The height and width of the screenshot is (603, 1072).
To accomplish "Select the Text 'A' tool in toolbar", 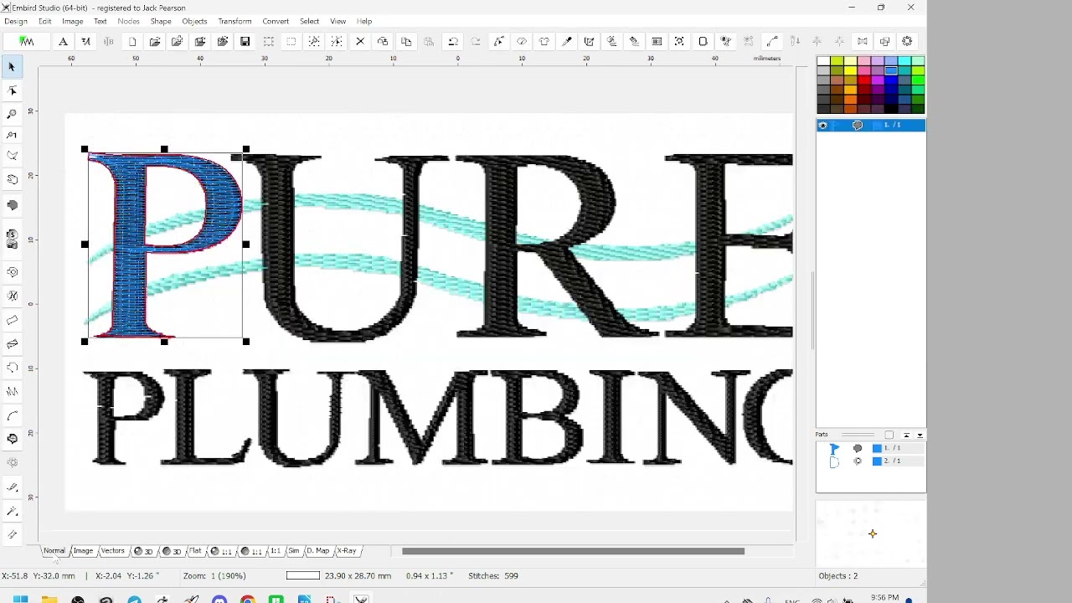I will 63,41.
